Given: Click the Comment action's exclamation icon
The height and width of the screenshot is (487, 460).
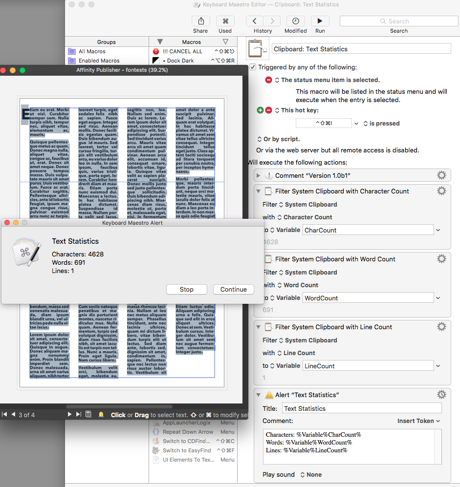Looking at the screenshot, I should point(269,175).
